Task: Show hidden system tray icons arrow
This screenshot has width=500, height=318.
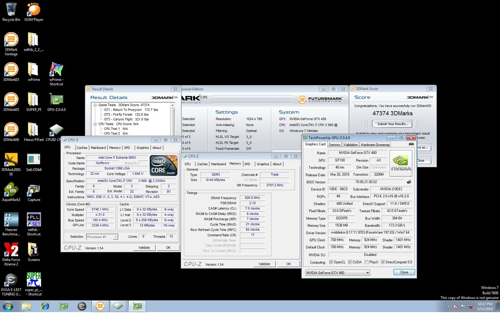Action: point(448,307)
